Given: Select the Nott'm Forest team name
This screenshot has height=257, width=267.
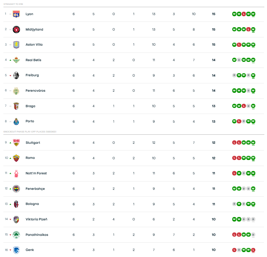Looking at the screenshot, I should [36, 173].
